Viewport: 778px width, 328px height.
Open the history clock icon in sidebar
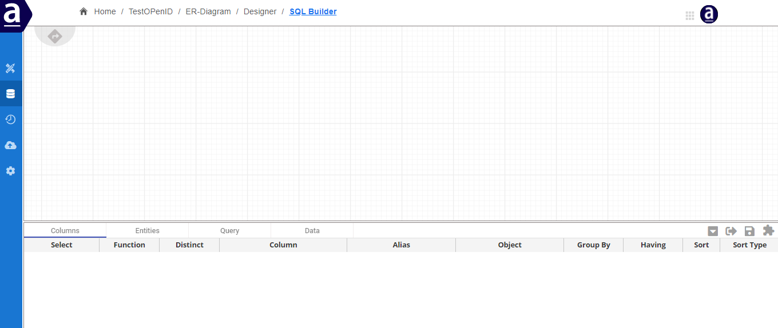tap(10, 119)
